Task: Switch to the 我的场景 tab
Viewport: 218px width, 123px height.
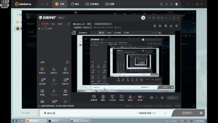Action: click(x=45, y=24)
